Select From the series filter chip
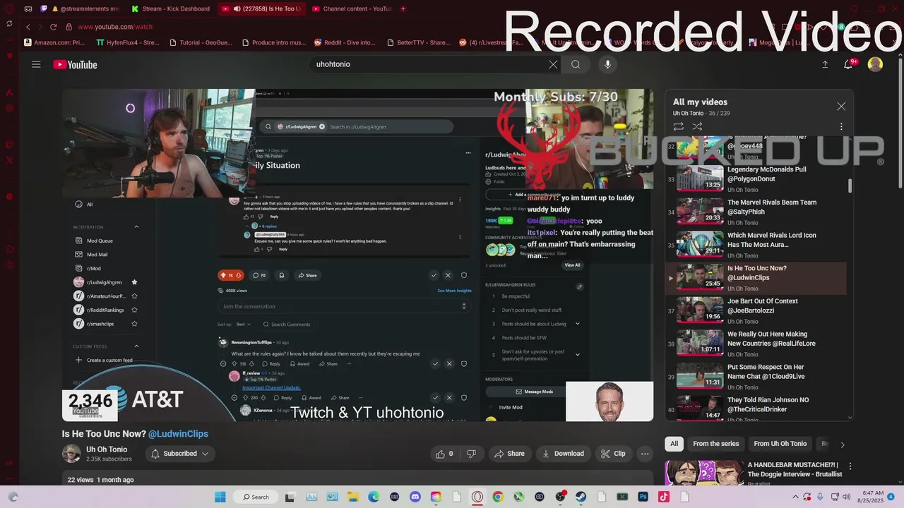Image resolution: width=904 pixels, height=508 pixels. point(715,444)
